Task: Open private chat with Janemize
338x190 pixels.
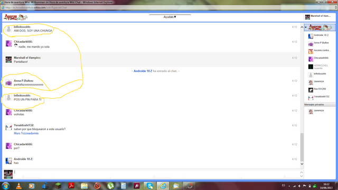Action: coord(320,111)
